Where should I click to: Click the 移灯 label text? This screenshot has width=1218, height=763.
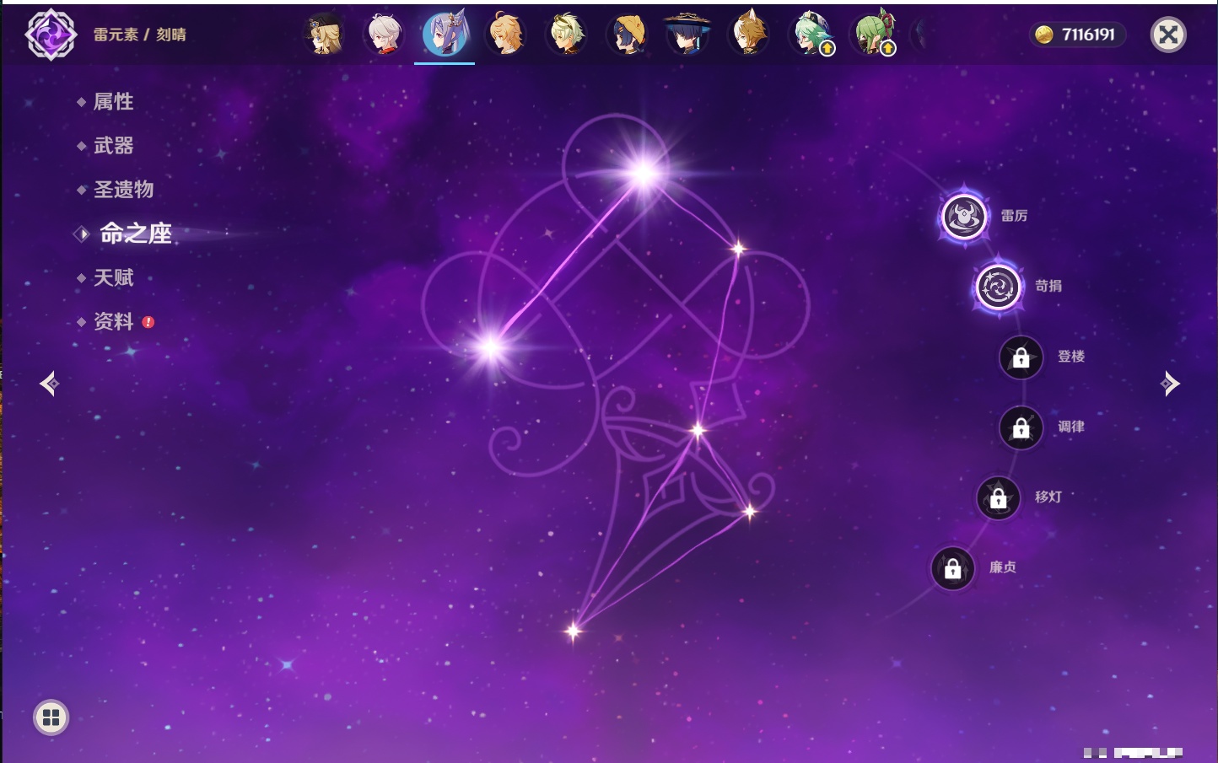[1048, 497]
